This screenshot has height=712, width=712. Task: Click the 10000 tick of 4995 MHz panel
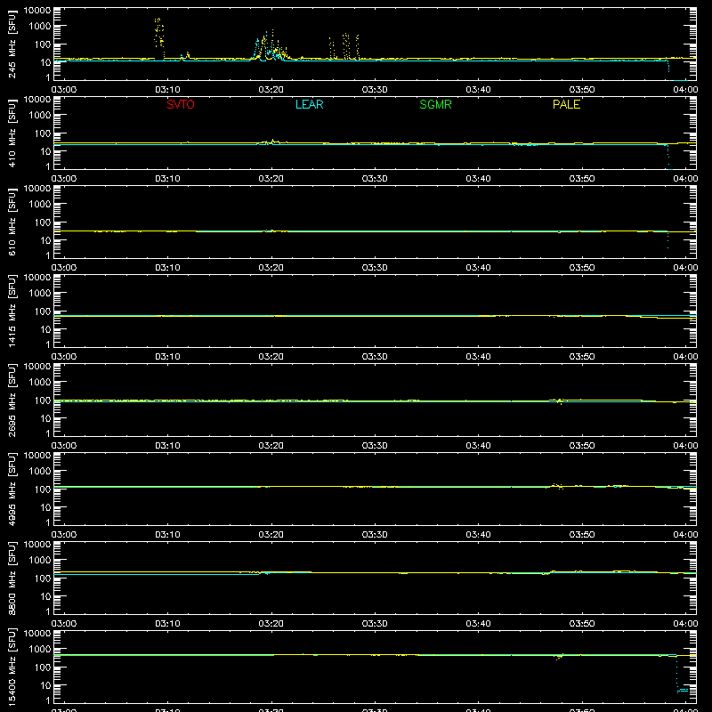[37, 456]
